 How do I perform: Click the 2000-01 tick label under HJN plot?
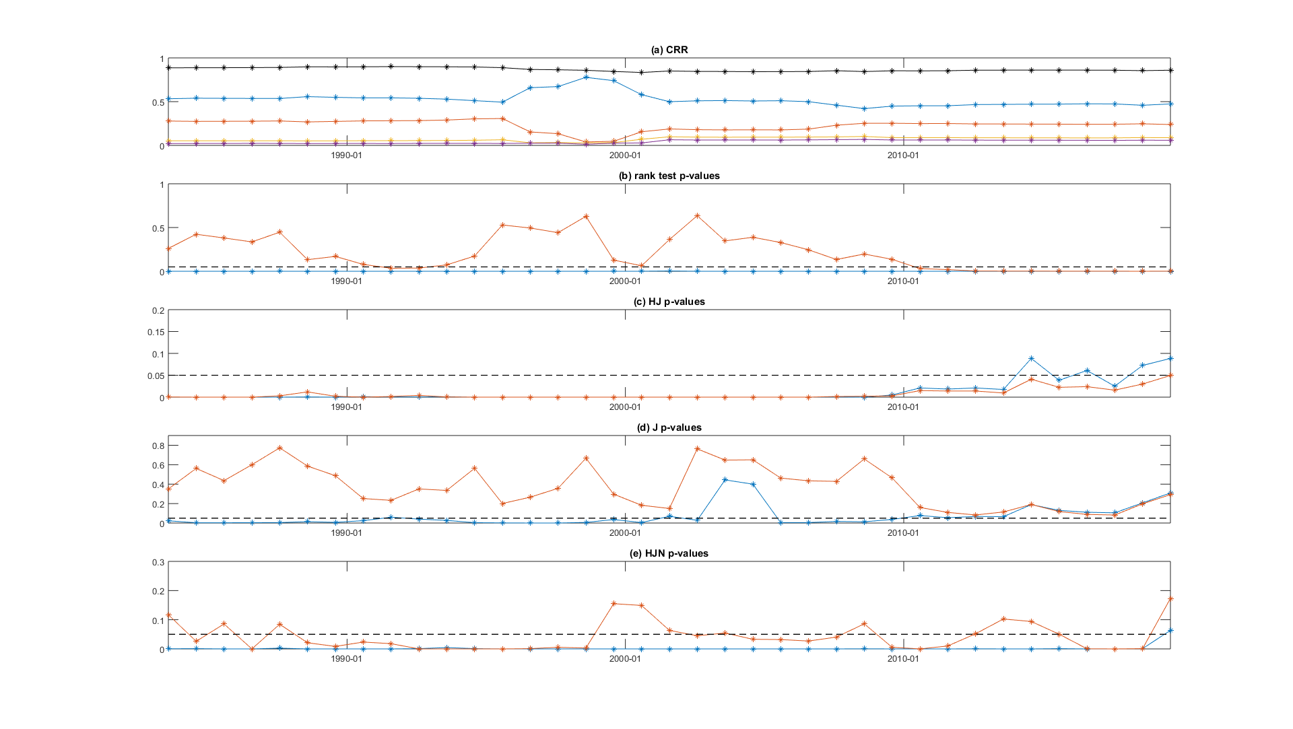tap(625, 659)
